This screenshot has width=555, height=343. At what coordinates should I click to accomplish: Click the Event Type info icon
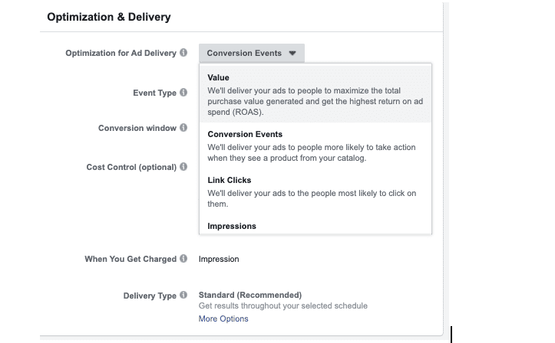coord(183,93)
